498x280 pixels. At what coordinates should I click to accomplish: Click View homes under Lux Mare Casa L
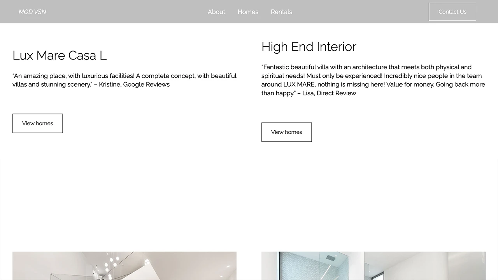click(37, 123)
